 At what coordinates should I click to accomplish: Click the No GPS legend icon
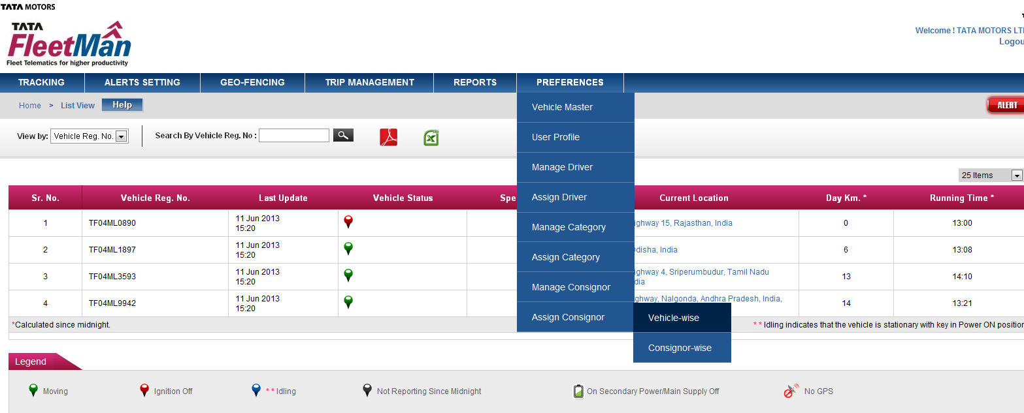click(791, 391)
